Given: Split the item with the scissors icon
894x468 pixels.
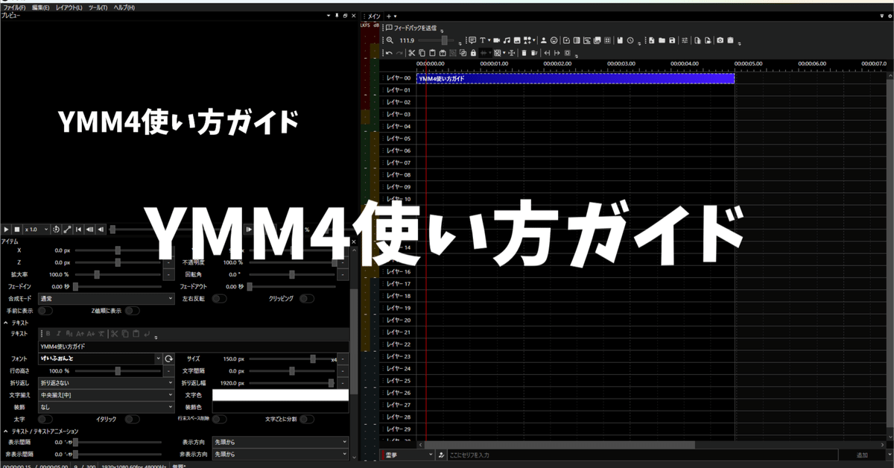Looking at the screenshot, I should [x=412, y=53].
